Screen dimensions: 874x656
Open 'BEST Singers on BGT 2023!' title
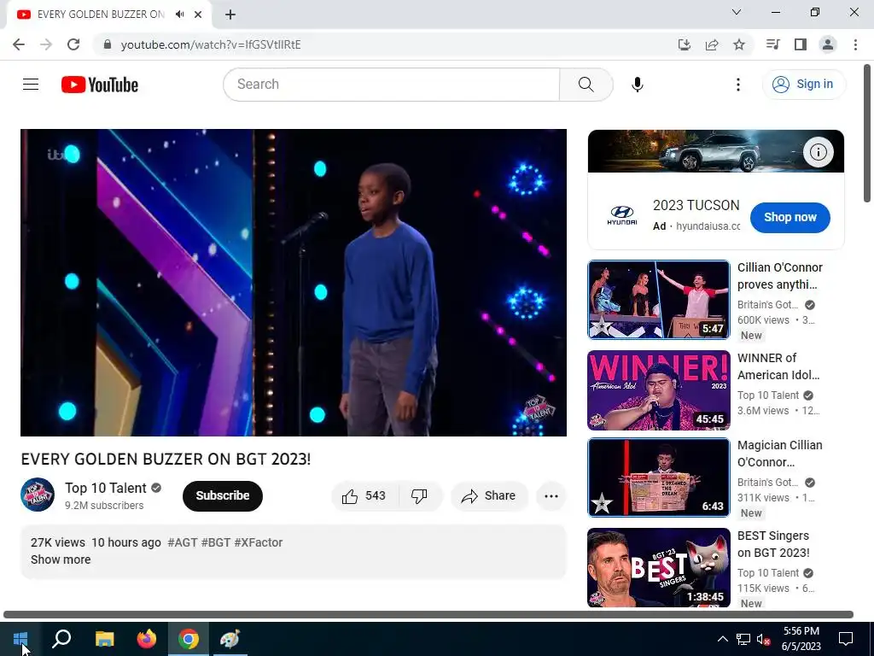tap(773, 544)
